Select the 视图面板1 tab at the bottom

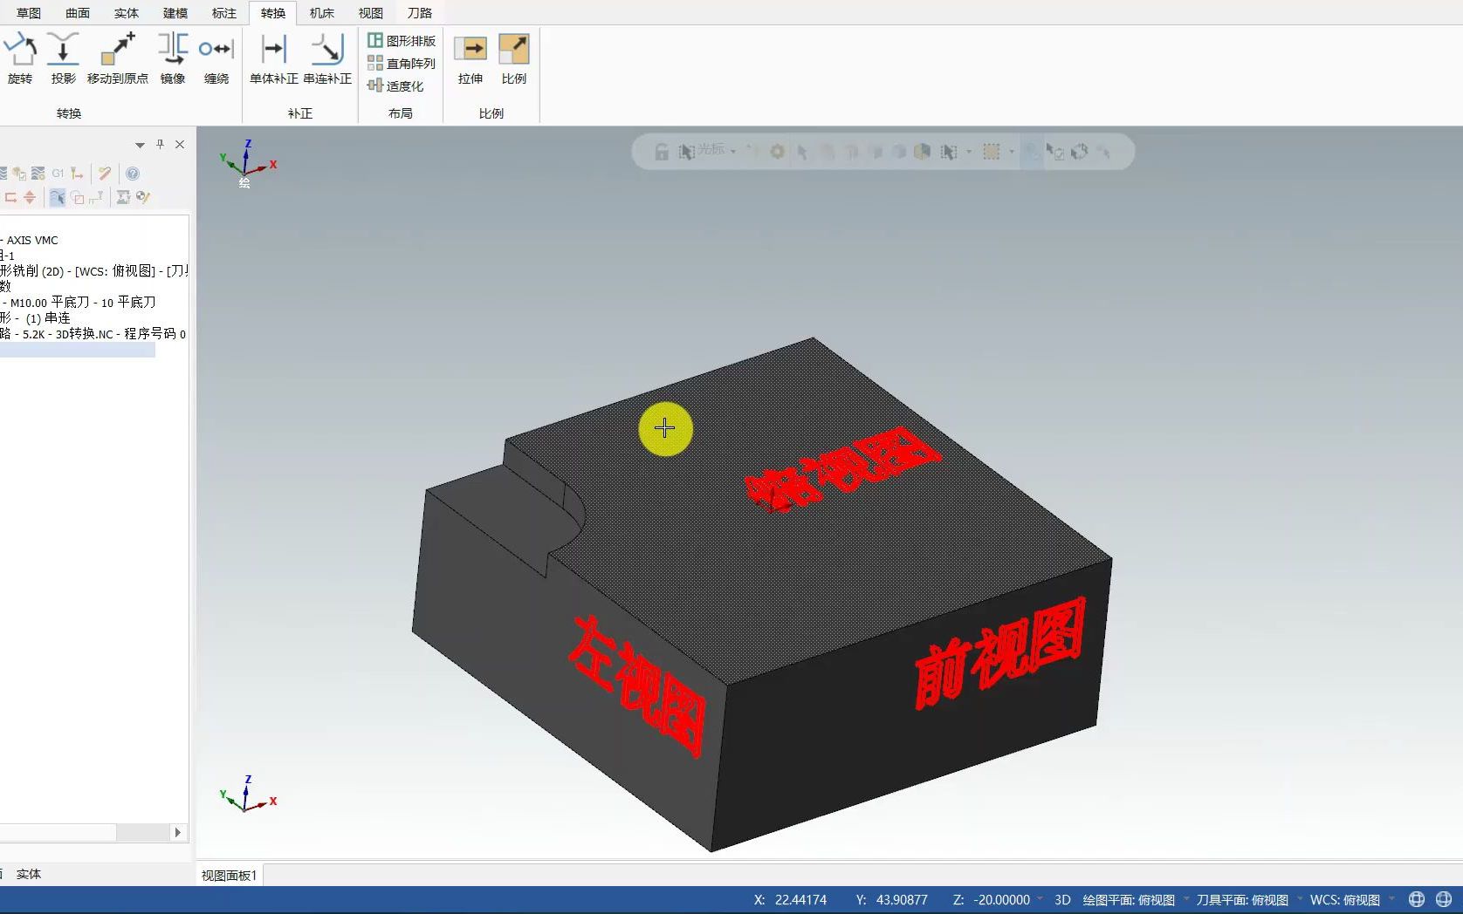point(227,875)
